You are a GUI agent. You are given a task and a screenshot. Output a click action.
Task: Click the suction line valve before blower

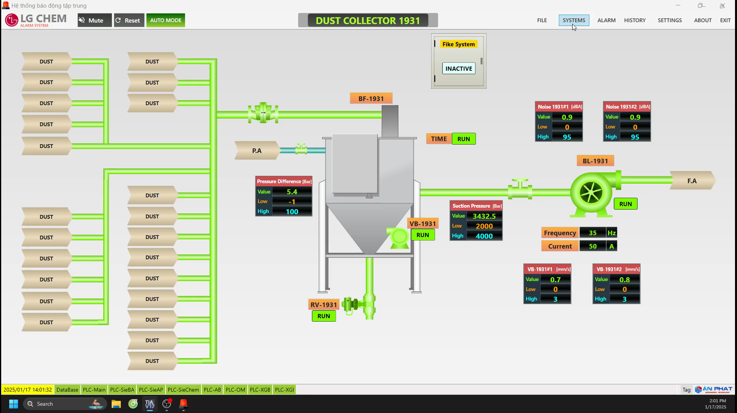point(520,190)
